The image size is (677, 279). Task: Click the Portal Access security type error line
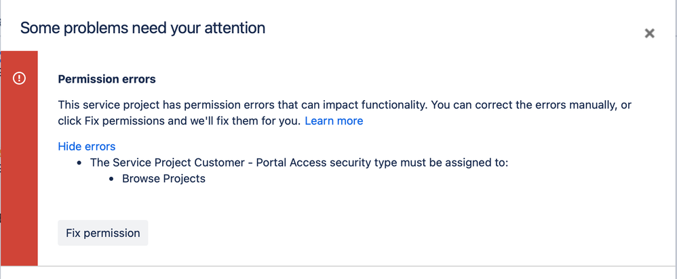(299, 163)
